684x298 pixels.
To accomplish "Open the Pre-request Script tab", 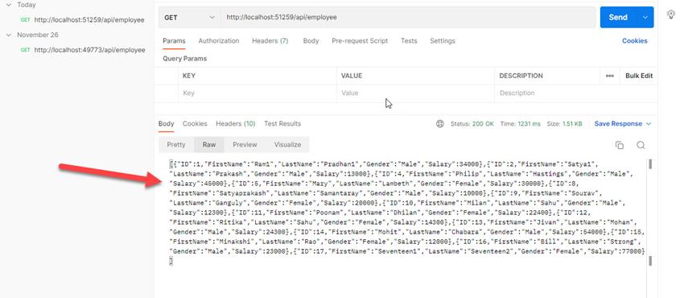I will coord(360,40).
